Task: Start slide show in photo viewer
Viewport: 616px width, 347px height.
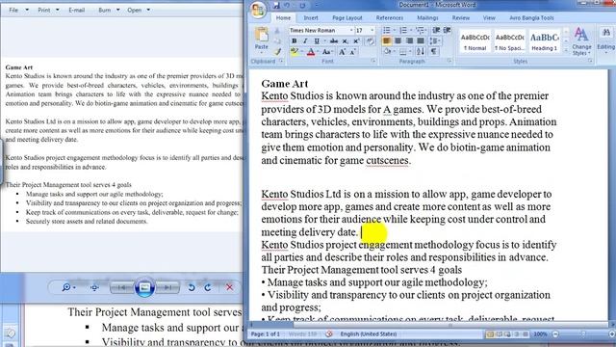Action: (x=144, y=287)
